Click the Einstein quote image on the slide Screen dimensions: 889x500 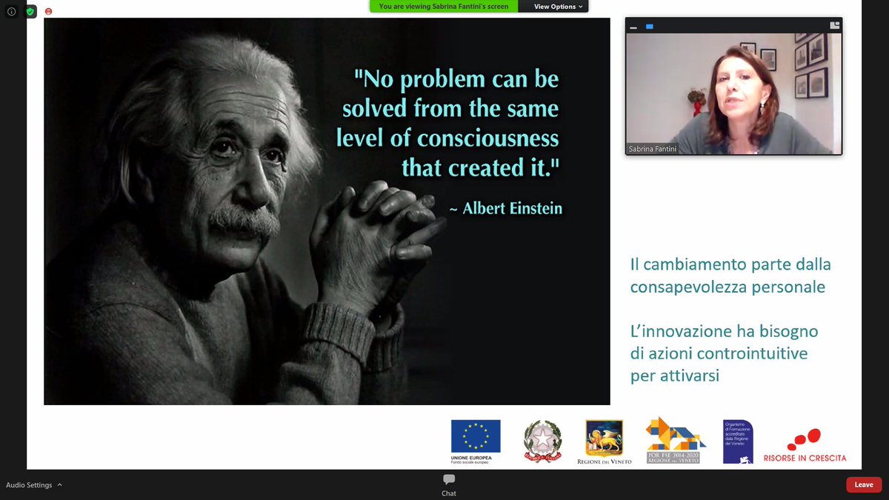(327, 211)
